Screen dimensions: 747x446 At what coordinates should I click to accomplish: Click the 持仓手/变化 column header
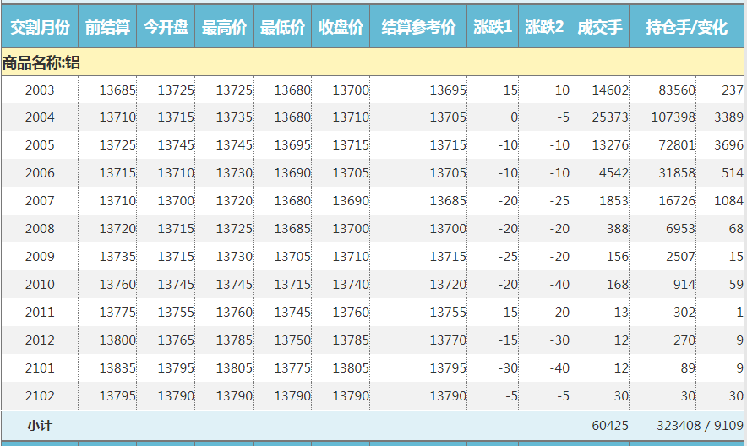coord(686,27)
